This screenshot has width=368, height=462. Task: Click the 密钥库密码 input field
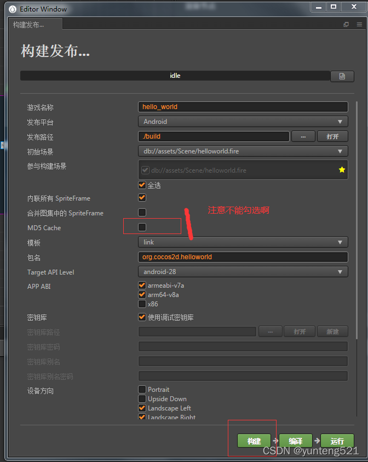coord(243,346)
